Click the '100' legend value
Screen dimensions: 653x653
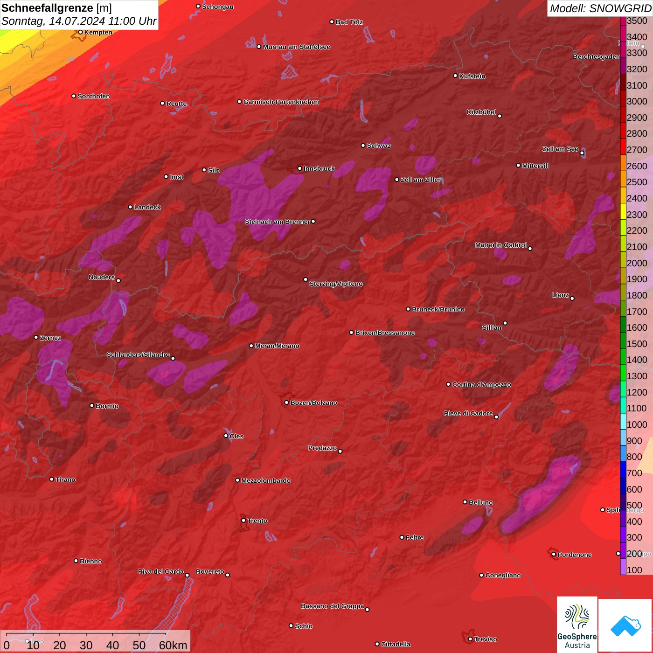tap(634, 570)
